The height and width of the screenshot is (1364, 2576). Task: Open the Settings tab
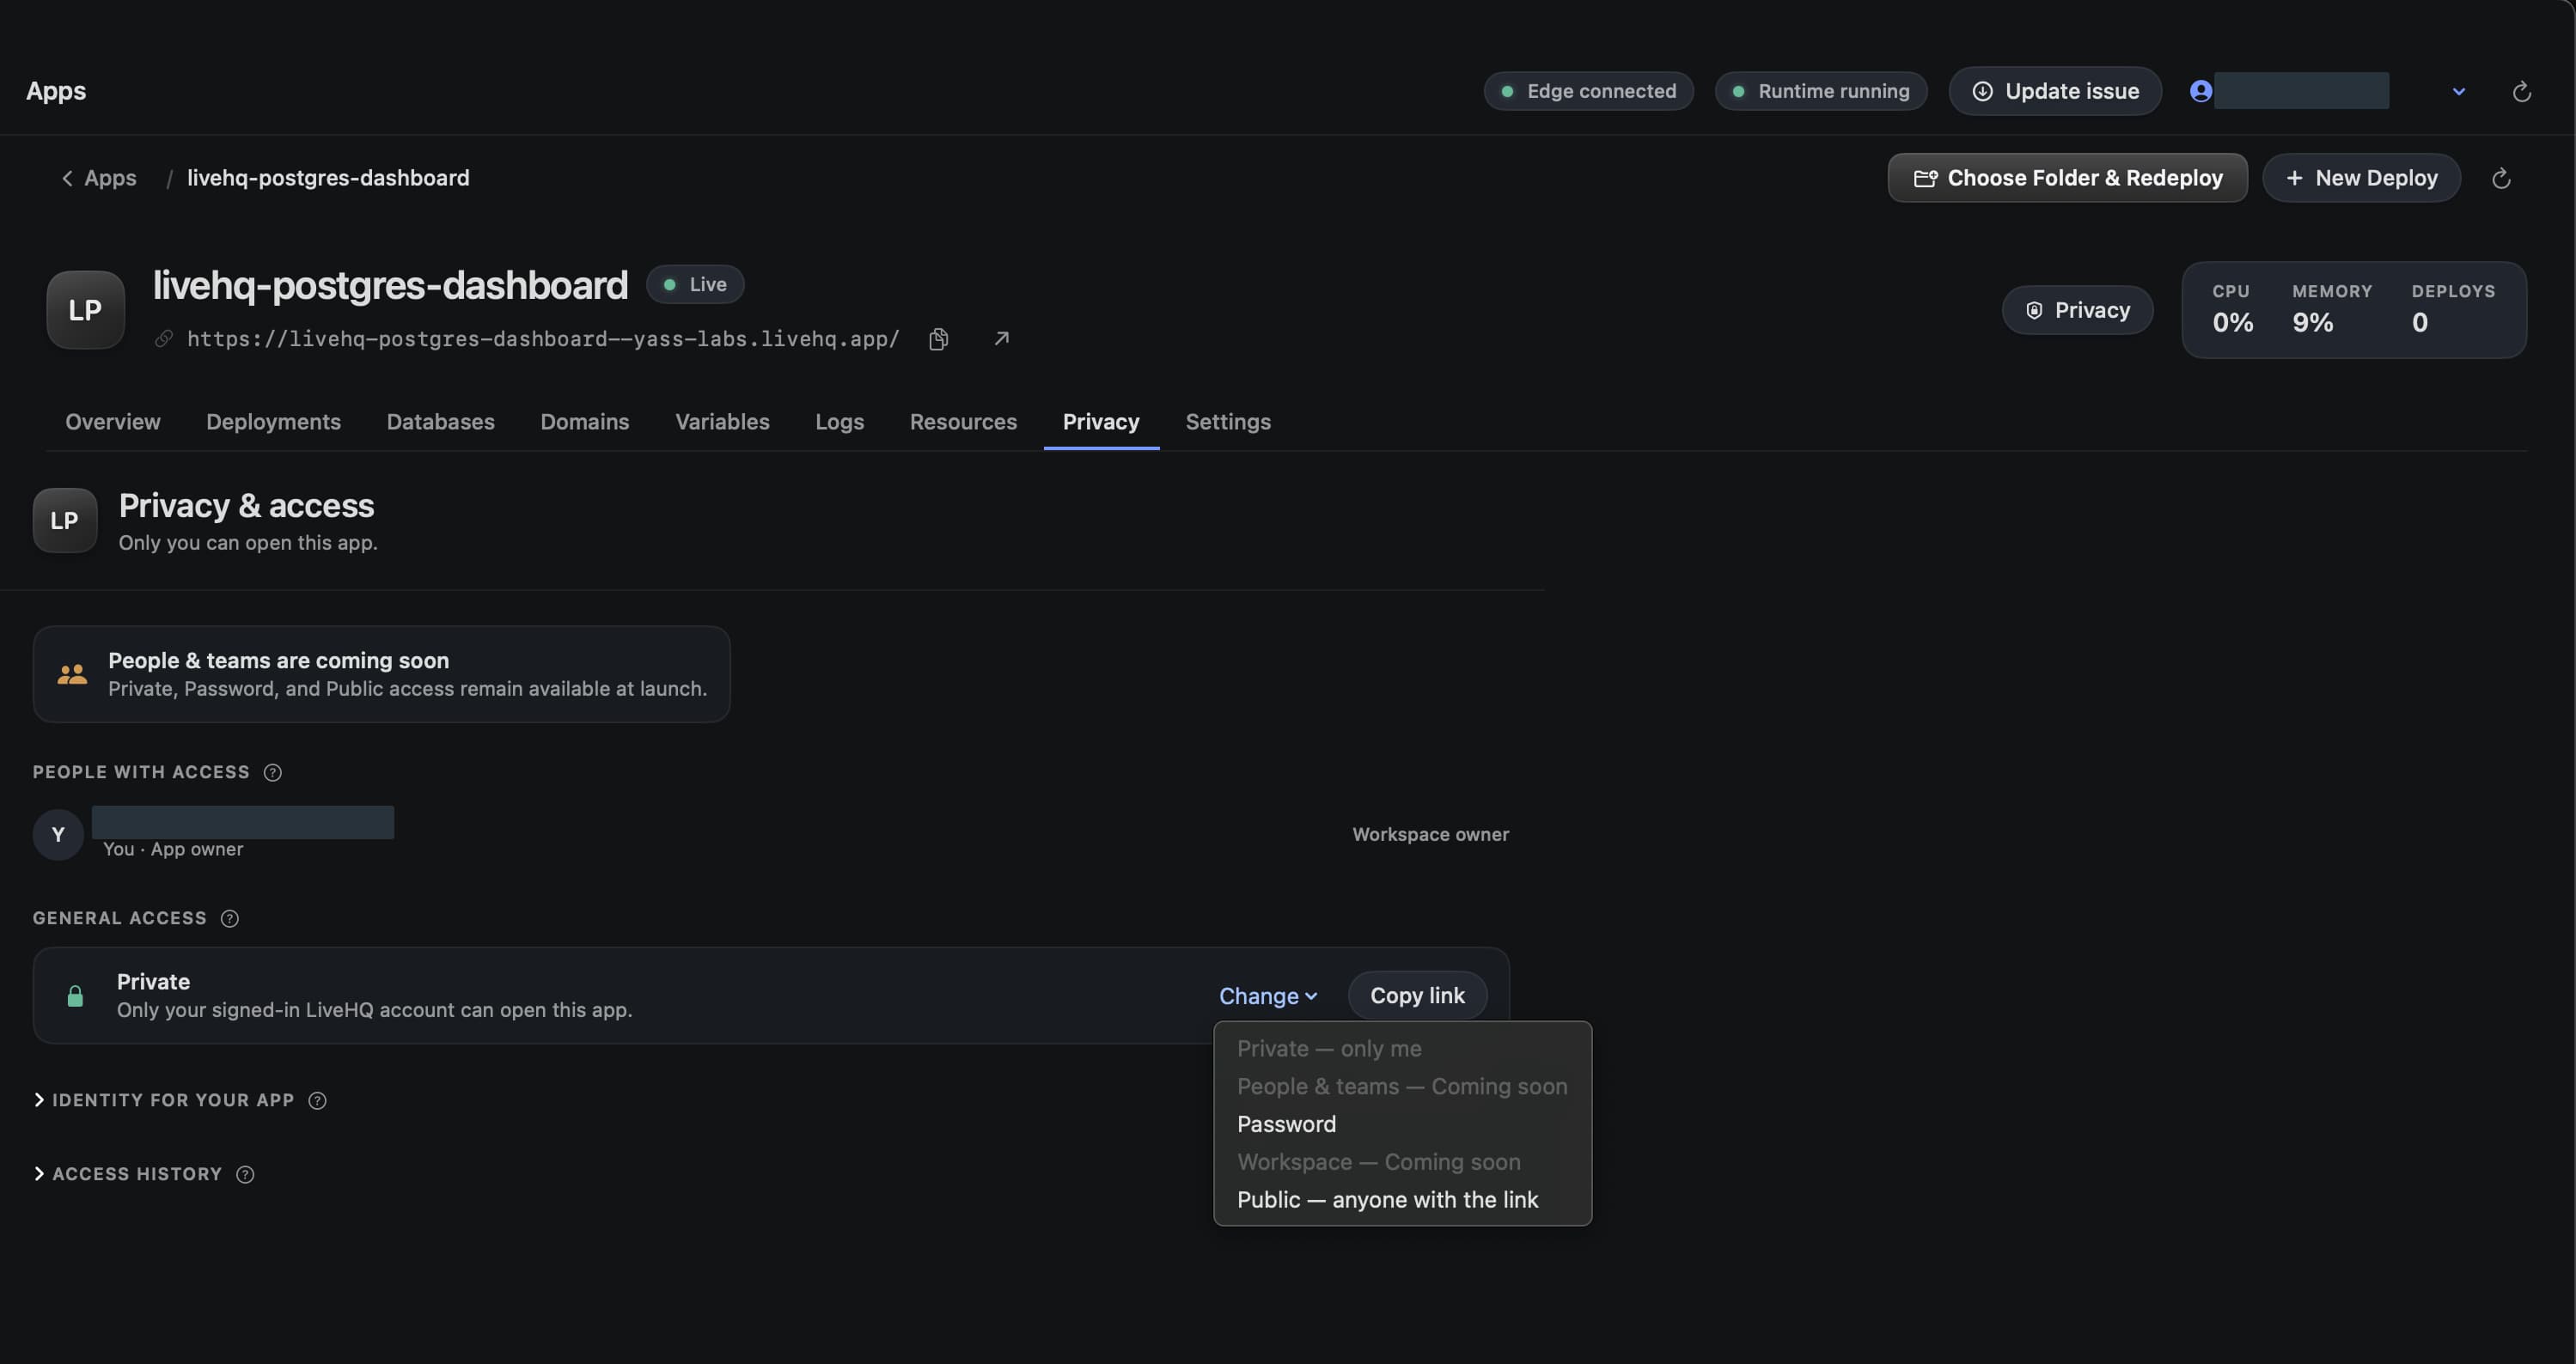coord(1228,422)
